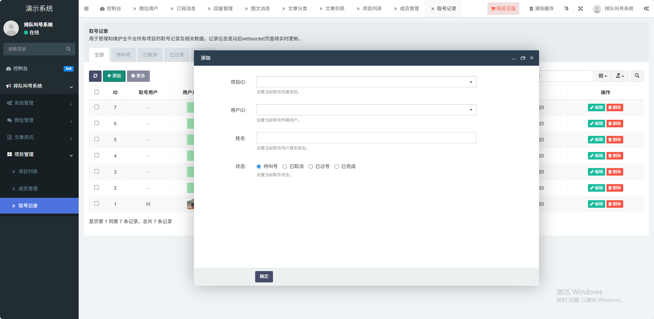
Task: Maximize the 添加 dialog window
Action: pos(523,58)
